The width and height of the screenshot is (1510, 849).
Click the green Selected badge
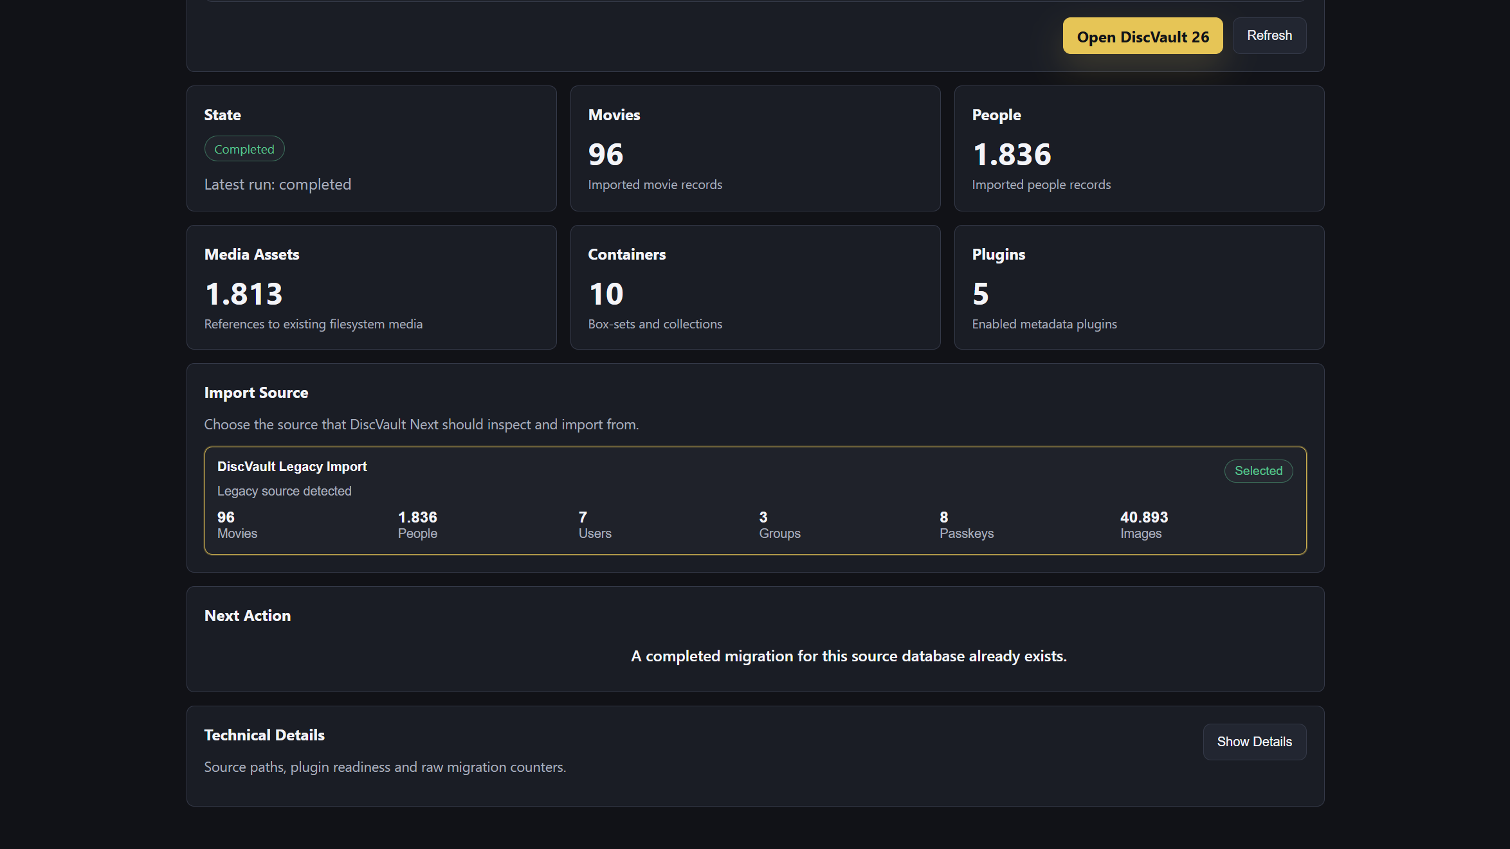pos(1259,471)
